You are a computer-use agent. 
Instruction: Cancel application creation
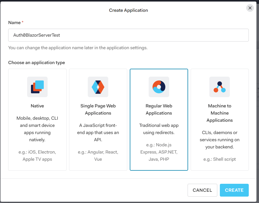(202, 190)
